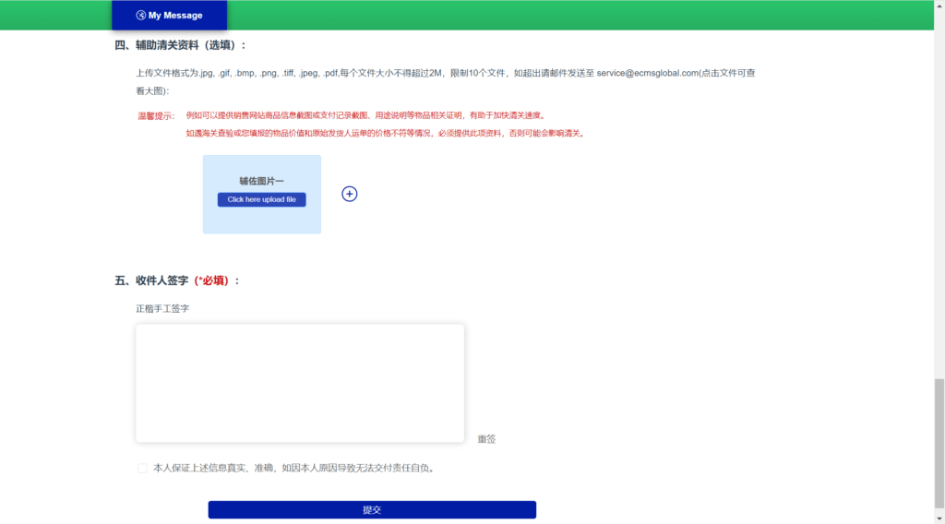Screen dimensions: 945x524
Task: Click here upload file button
Action: 261,199
